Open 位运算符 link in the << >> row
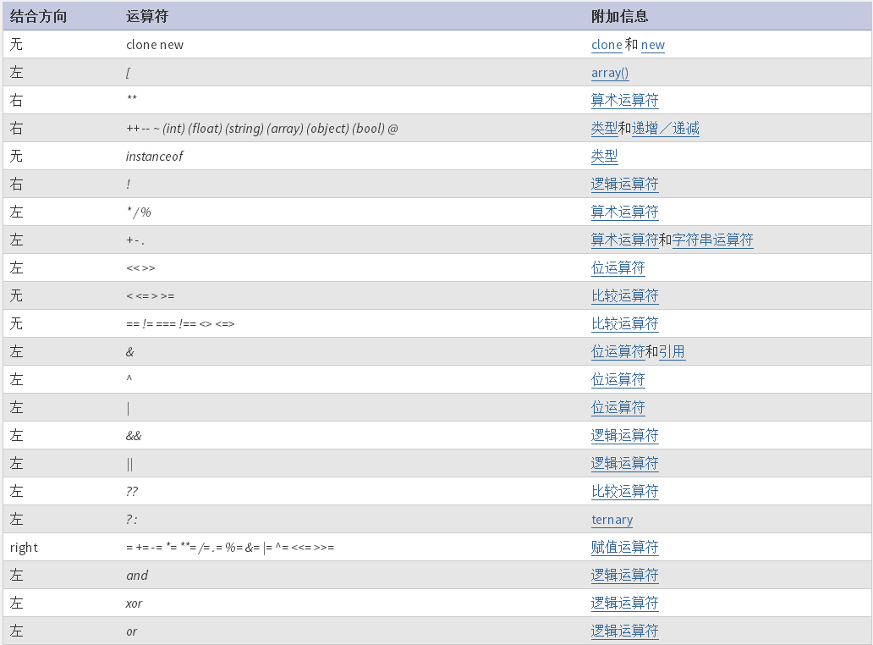The image size is (873, 645). 618,268
